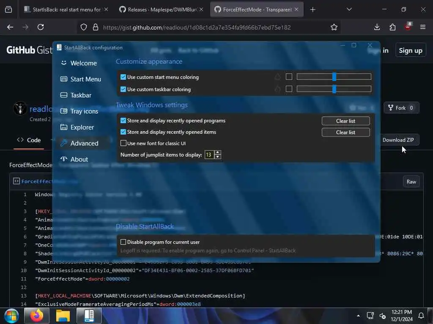433x324 pixels.
Task: Reload the current browser page
Action: tap(41, 27)
